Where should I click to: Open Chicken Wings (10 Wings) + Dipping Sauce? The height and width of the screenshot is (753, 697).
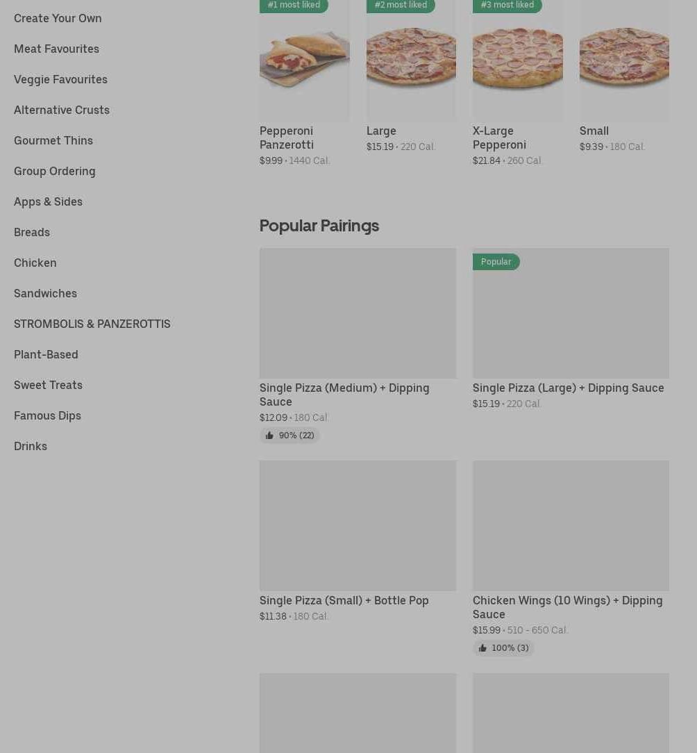click(571, 526)
